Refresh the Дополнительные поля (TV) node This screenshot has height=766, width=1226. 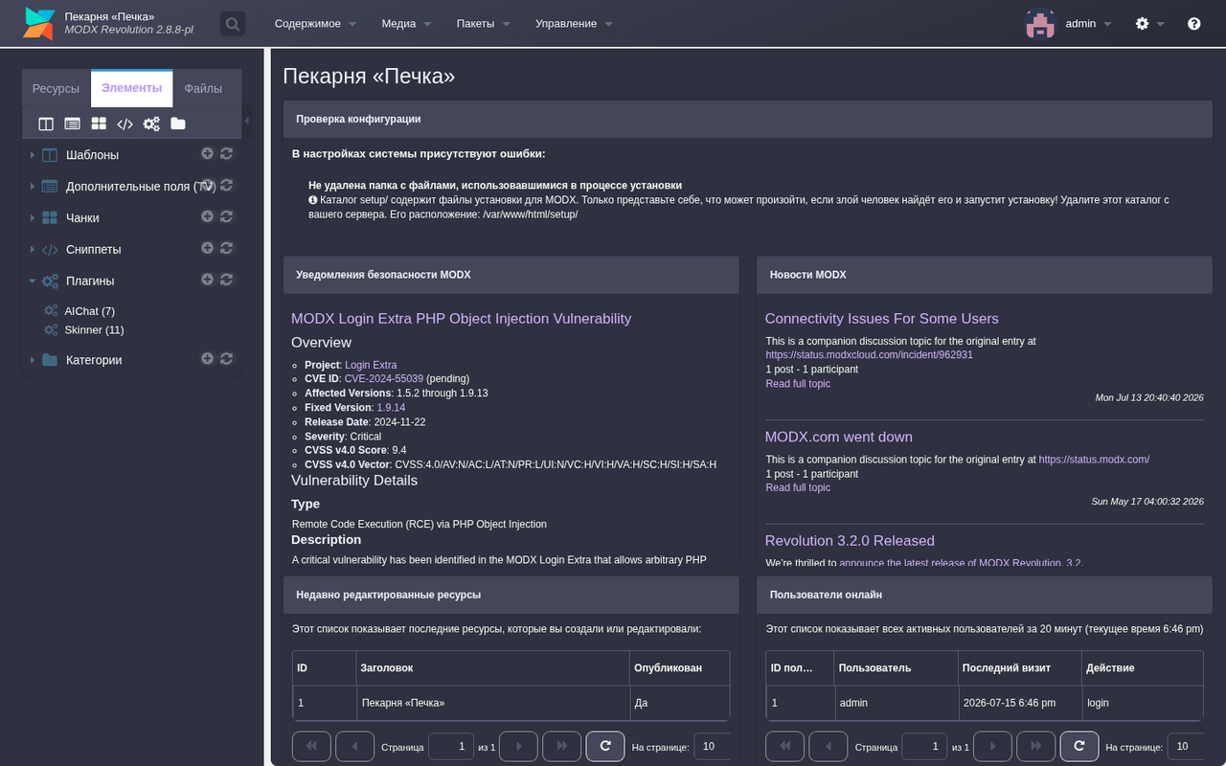tap(227, 185)
